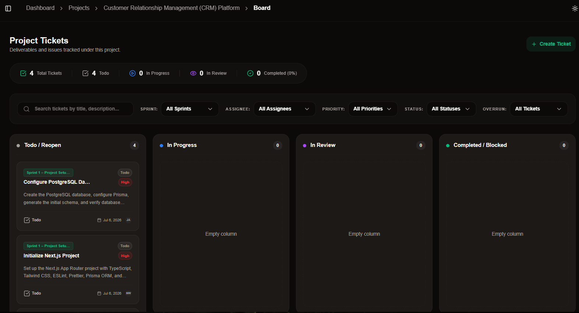Click the In Progress column header
Image resolution: width=579 pixels, height=313 pixels.
pos(182,145)
